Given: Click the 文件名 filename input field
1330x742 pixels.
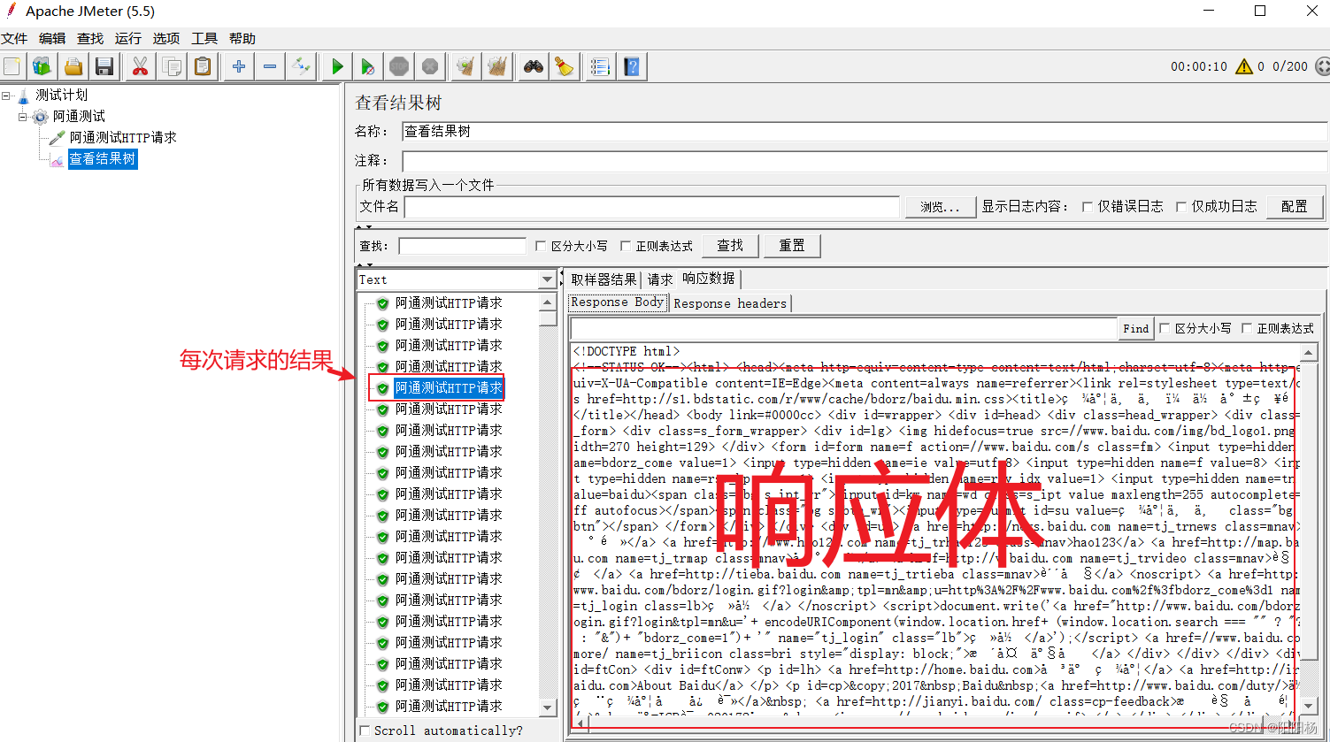Looking at the screenshot, I should 652,207.
